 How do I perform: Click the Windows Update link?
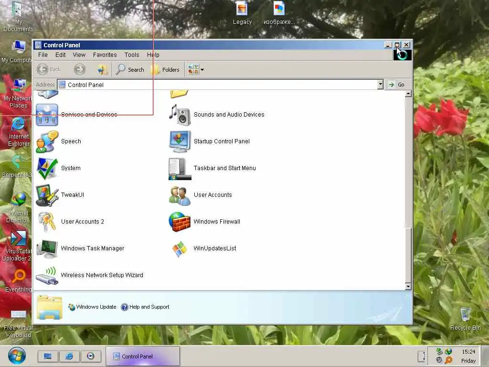point(92,307)
